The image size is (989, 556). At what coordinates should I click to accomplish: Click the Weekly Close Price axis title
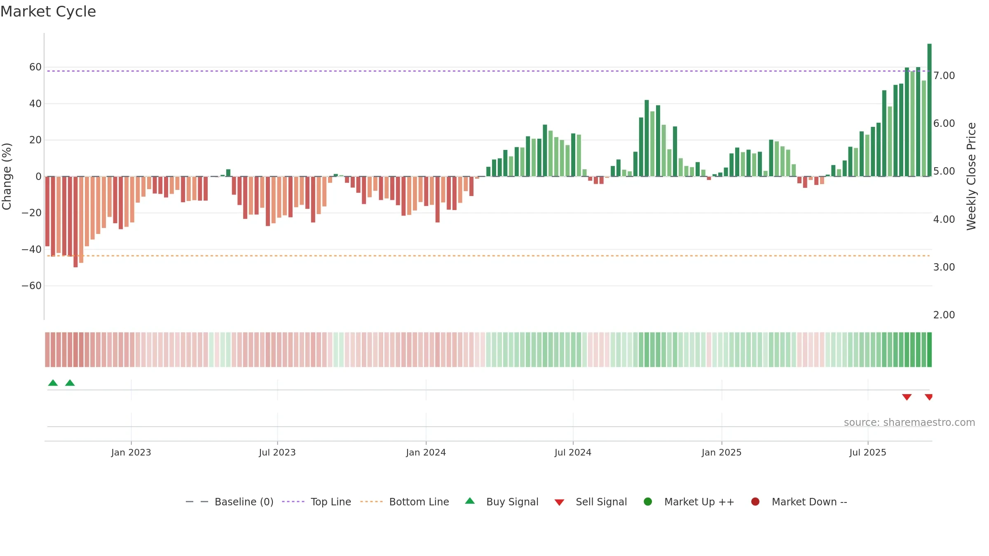pos(971,176)
